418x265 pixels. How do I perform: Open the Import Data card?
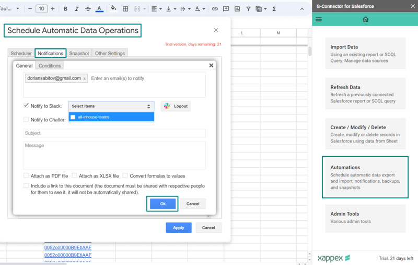click(365, 54)
